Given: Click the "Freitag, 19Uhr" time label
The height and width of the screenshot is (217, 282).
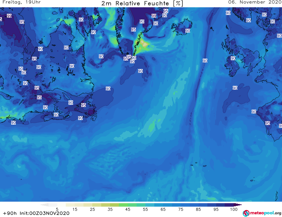Looking at the screenshot, I should [22, 2].
